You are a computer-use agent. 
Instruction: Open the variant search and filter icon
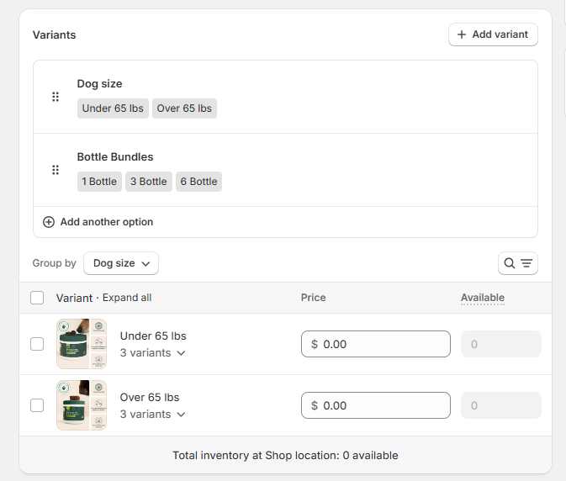517,263
